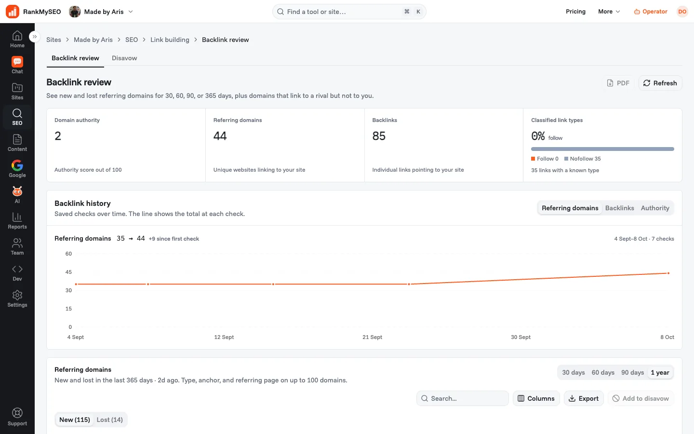Click the Refresh button
This screenshot has height=434, width=694.
(660, 83)
